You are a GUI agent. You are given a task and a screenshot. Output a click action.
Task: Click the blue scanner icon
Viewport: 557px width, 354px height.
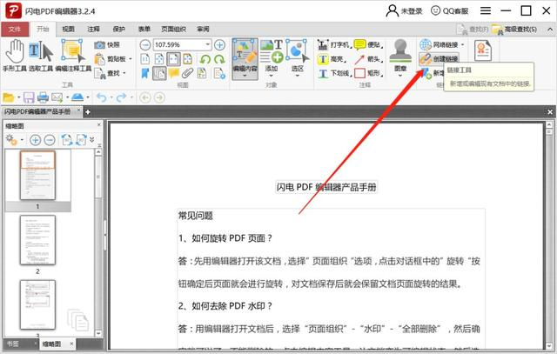point(77,97)
